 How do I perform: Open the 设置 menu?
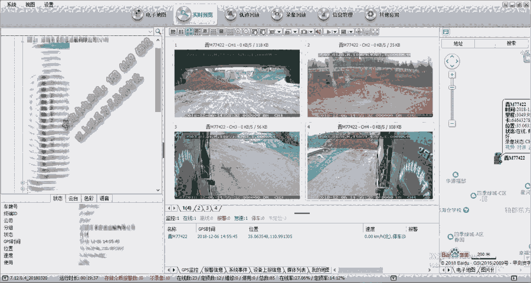tap(48, 4)
